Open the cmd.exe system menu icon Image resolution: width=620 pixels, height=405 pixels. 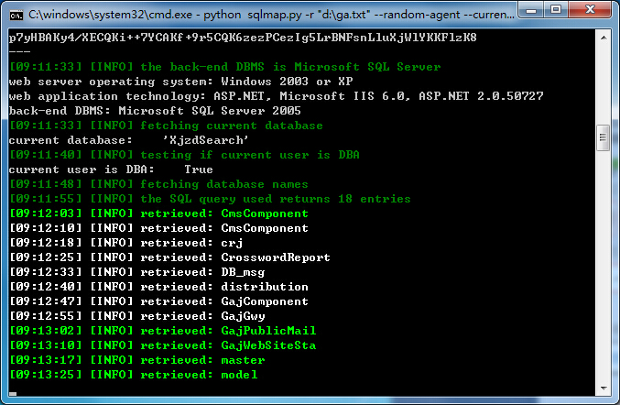[16, 15]
